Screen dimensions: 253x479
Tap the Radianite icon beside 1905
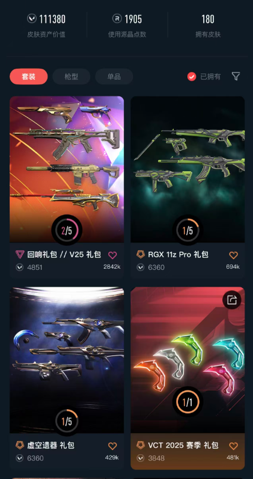click(x=117, y=19)
